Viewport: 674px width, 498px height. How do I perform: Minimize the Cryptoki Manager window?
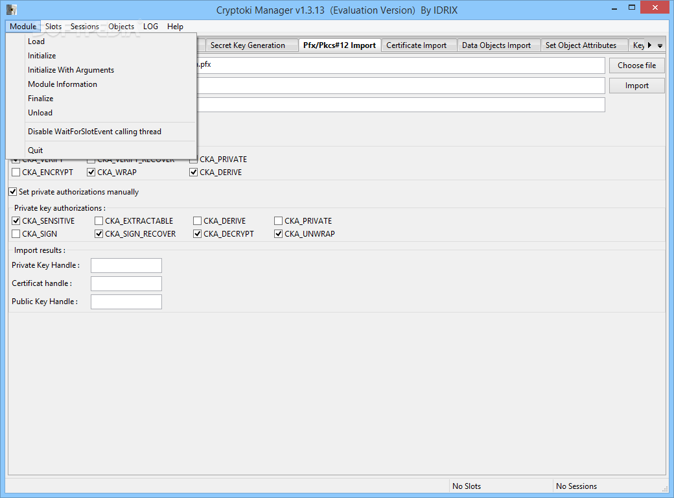click(x=614, y=8)
